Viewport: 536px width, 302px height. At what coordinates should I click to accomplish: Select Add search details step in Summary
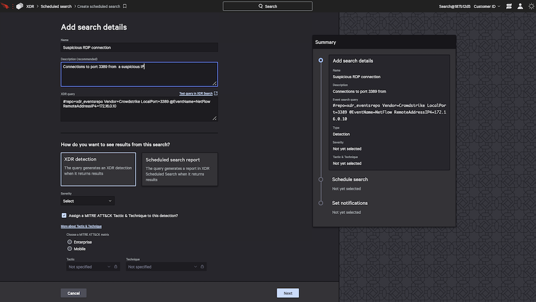[x=353, y=61]
